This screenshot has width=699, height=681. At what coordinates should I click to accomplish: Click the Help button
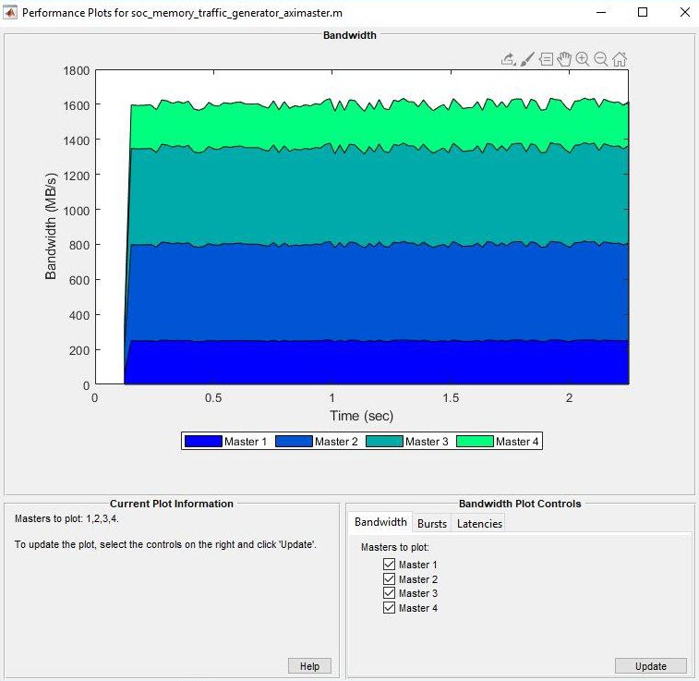click(x=309, y=666)
